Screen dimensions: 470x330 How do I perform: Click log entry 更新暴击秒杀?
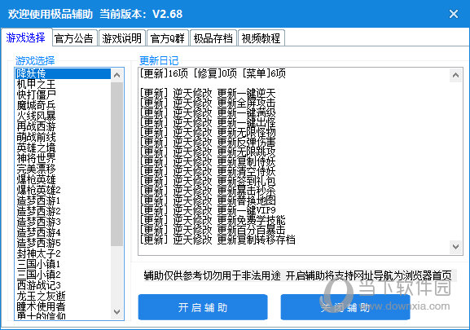[x=208, y=191]
